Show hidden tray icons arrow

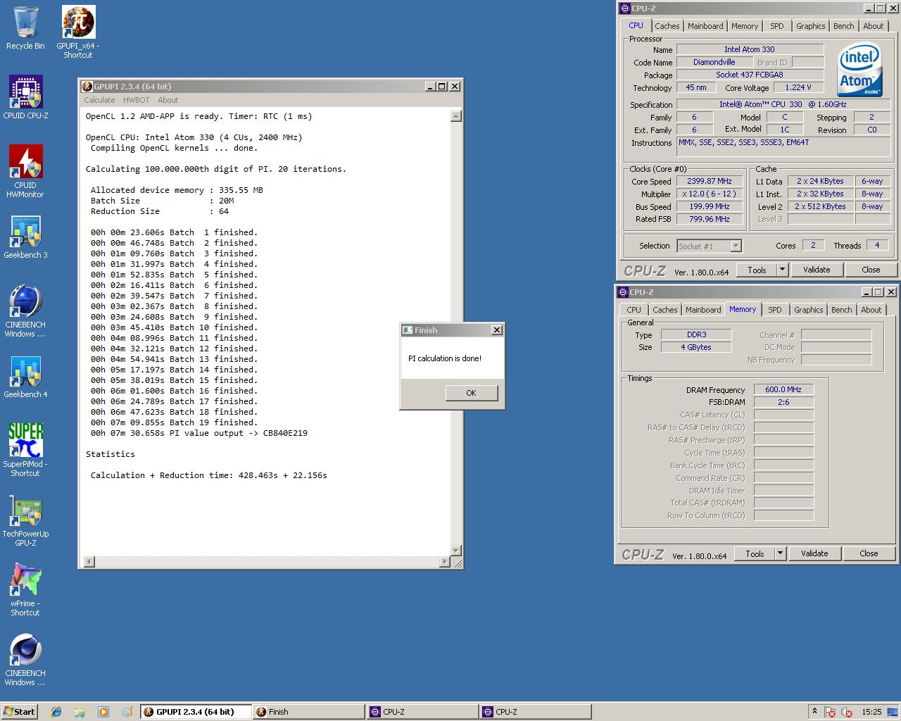814,712
